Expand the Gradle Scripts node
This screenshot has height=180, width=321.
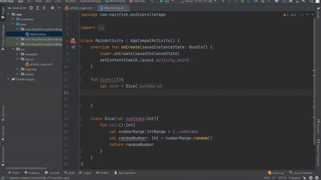(9, 79)
